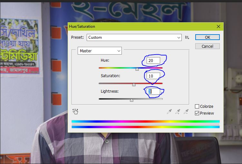The image size is (242, 164).
Task: Focus the Saturation value field
Action: coord(153,76)
